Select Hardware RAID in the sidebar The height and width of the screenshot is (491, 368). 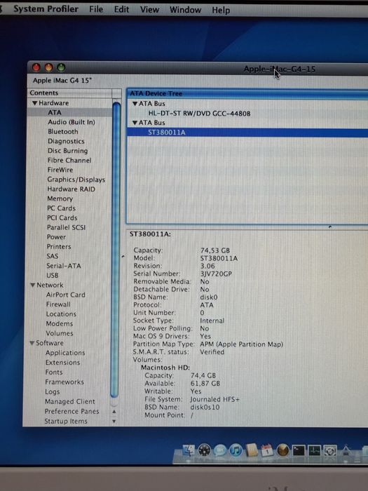71,189
